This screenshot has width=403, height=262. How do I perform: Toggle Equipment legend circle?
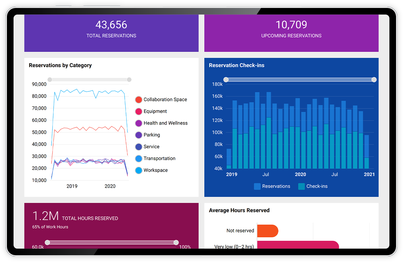coord(139,111)
